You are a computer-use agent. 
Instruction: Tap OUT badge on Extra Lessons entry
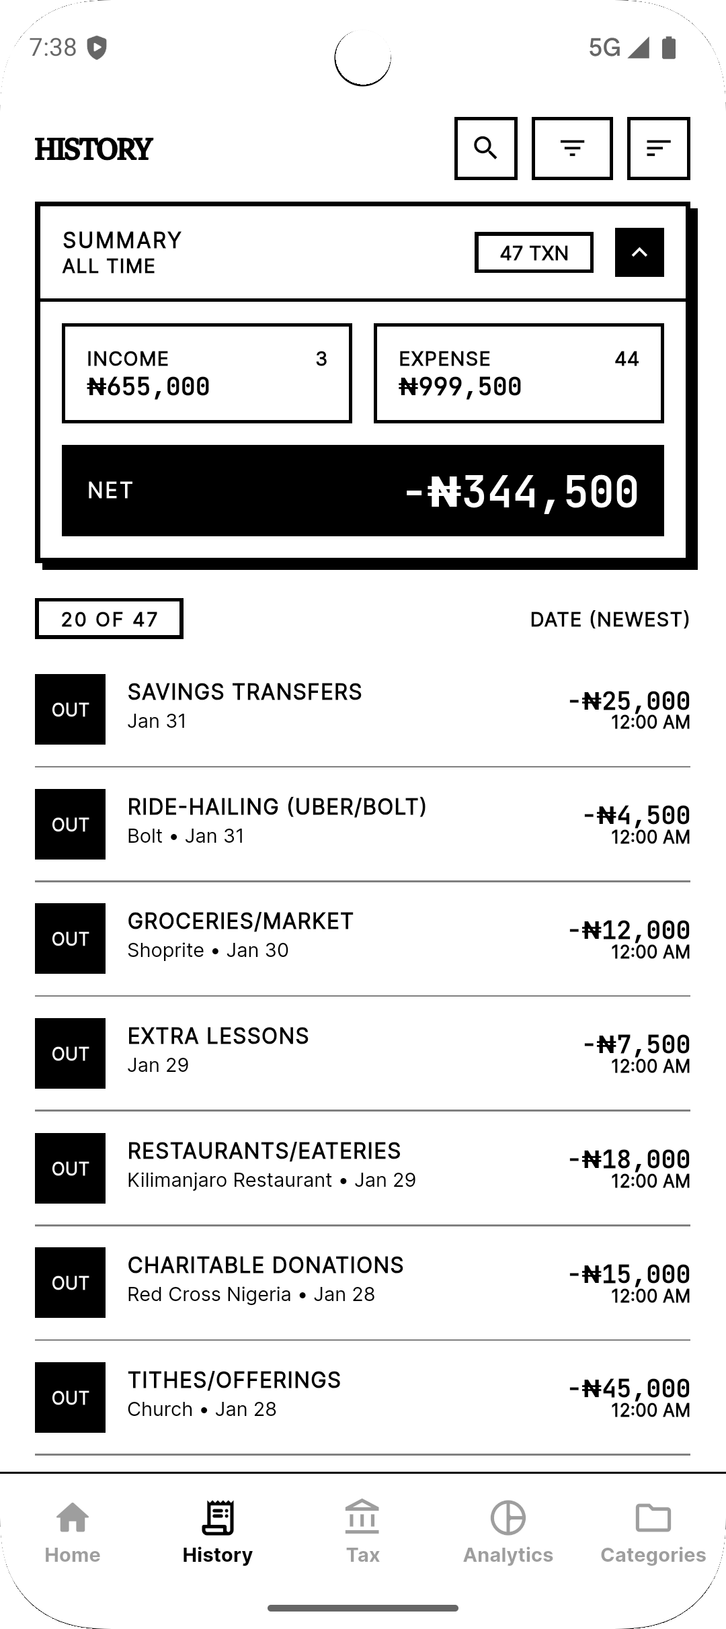click(x=70, y=1053)
